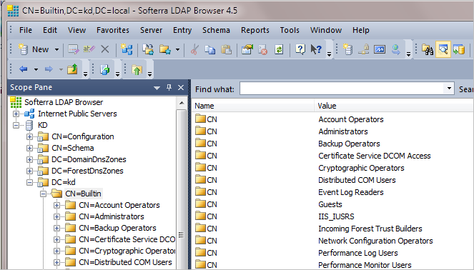This screenshot has height=270, width=474.
Task: Toggle the Scope Pane auto-hide pin
Action: coord(169,88)
